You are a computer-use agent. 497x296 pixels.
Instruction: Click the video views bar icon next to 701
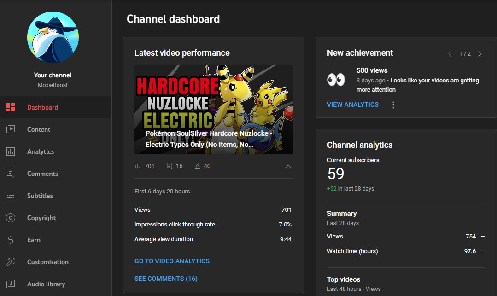[x=137, y=166]
